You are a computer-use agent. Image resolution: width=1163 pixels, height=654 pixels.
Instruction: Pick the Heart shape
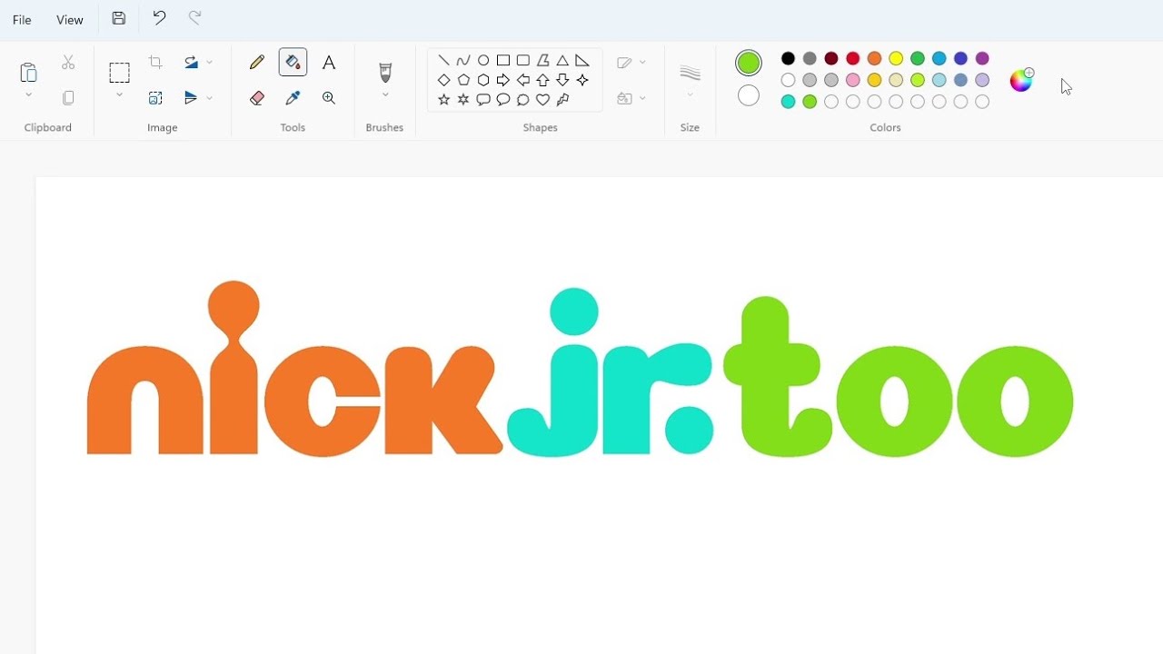click(x=543, y=100)
